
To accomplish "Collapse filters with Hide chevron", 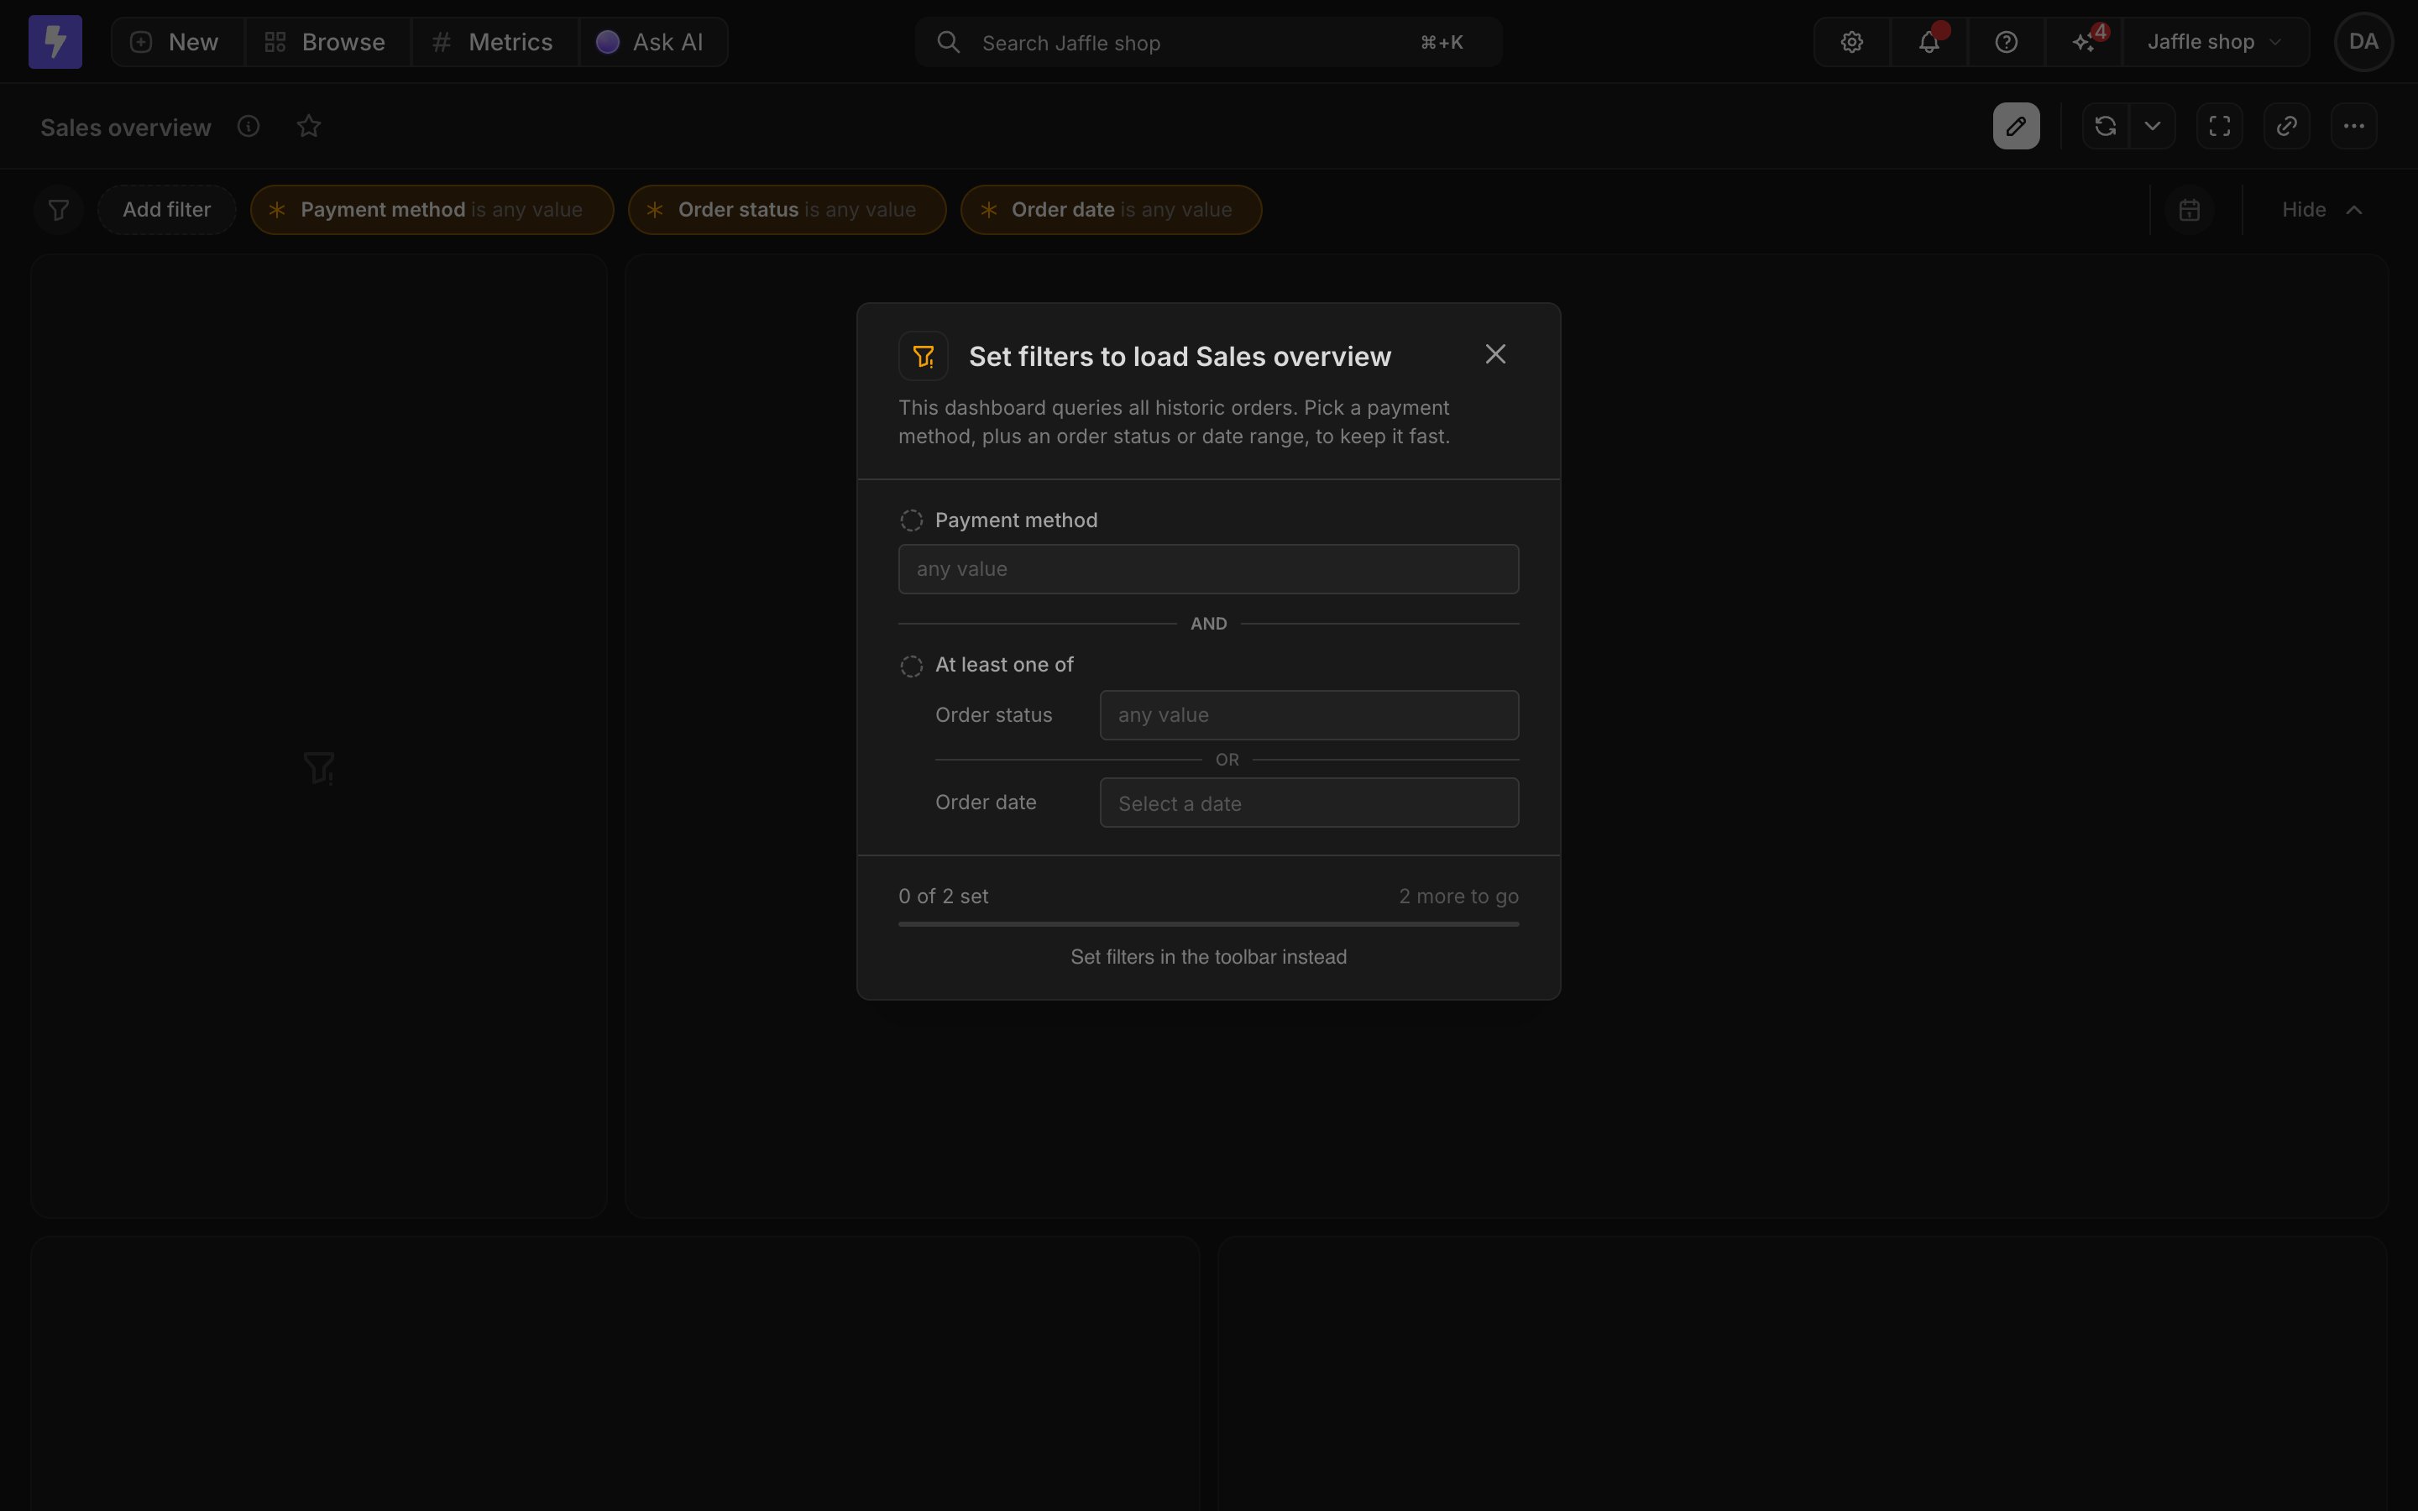I will [2322, 210].
